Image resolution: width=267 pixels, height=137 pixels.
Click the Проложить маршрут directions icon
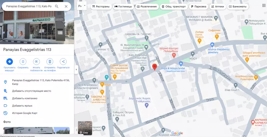click(x=10, y=61)
